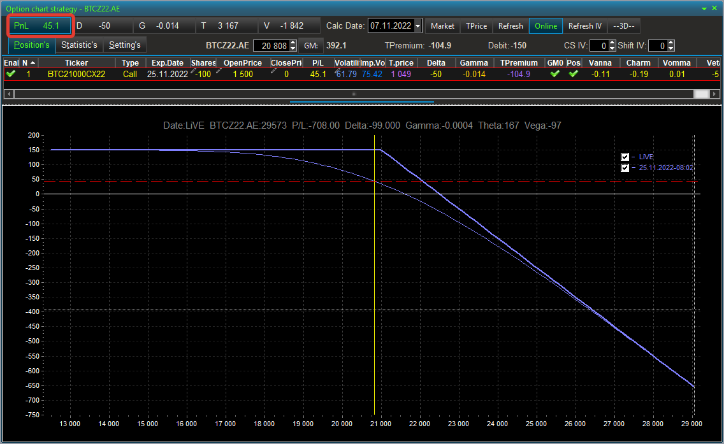This screenshot has width=724, height=444.
Task: Click the T 3 167 theta indicator
Action: (x=226, y=26)
